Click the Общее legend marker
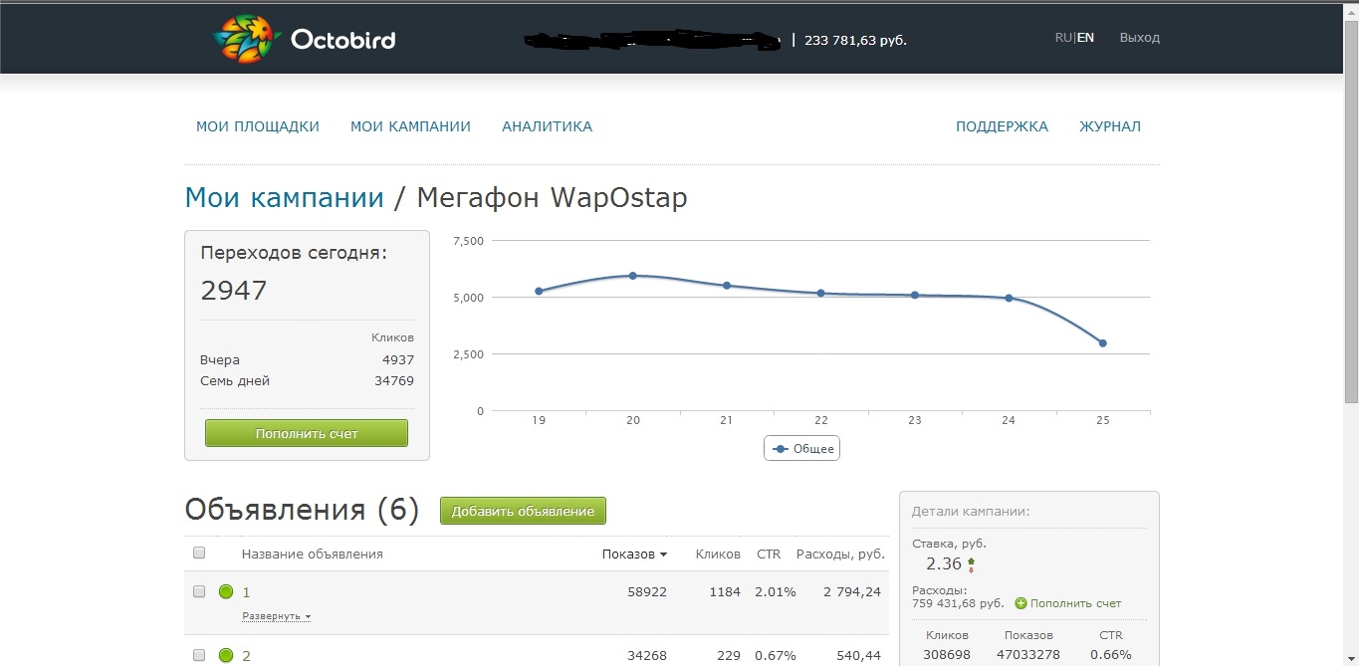The height and width of the screenshot is (666, 1359). (781, 449)
